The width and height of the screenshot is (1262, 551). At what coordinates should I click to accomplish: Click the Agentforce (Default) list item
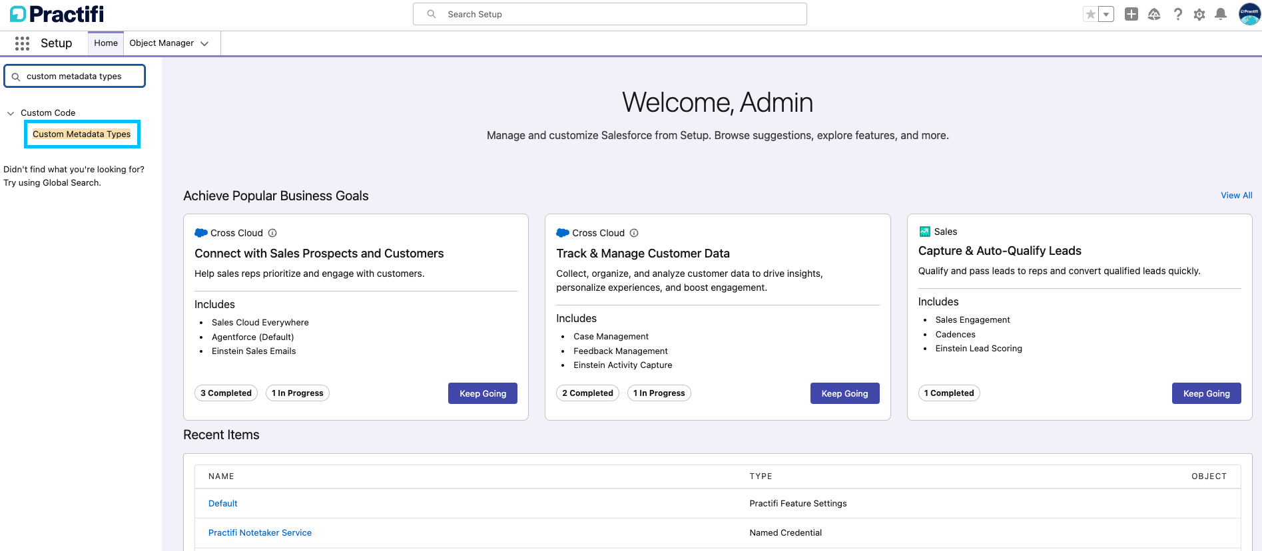click(x=253, y=337)
